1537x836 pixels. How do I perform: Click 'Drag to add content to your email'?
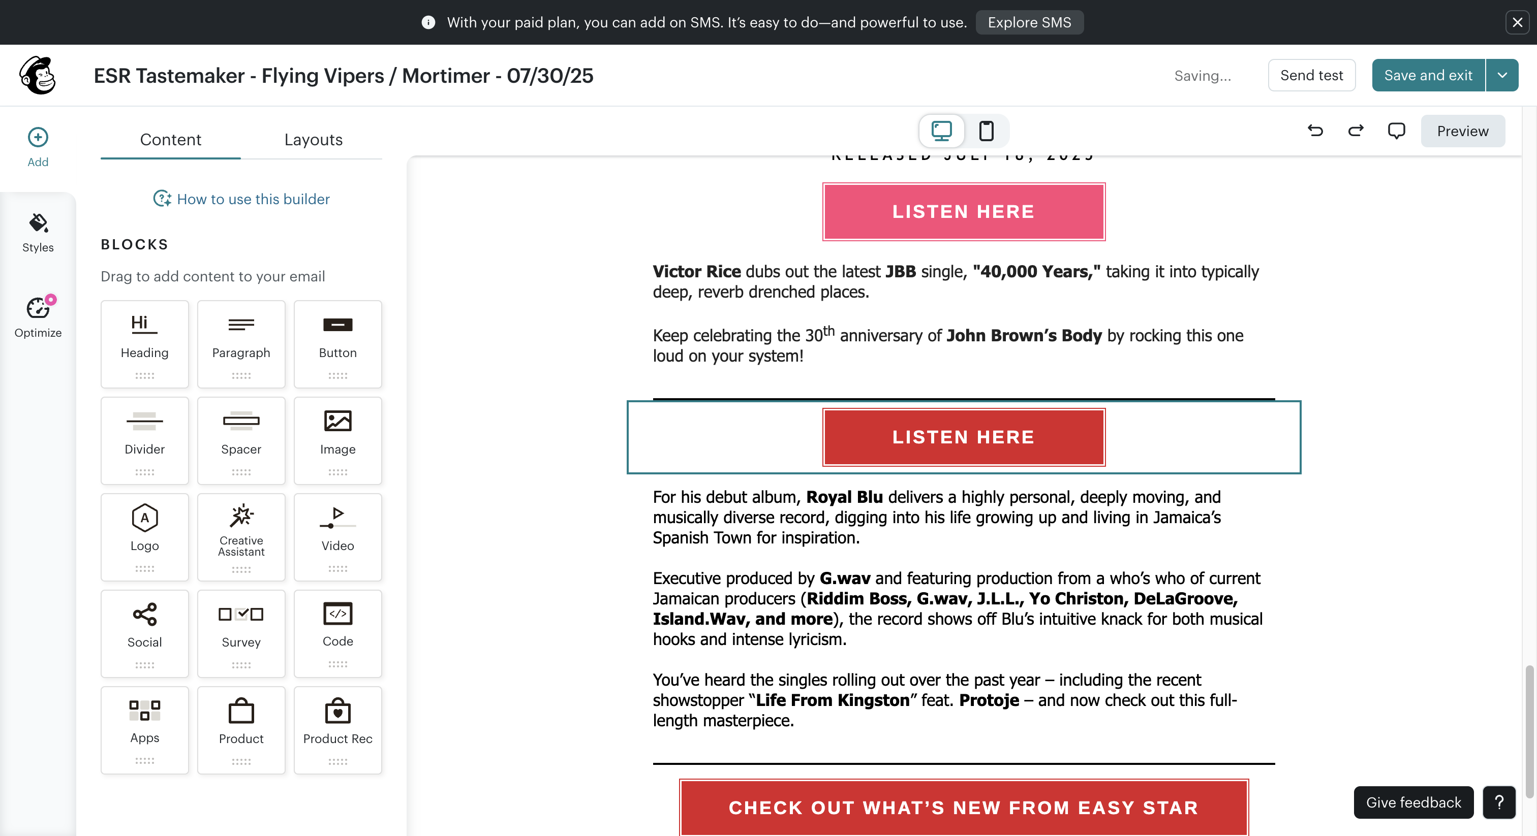(213, 276)
